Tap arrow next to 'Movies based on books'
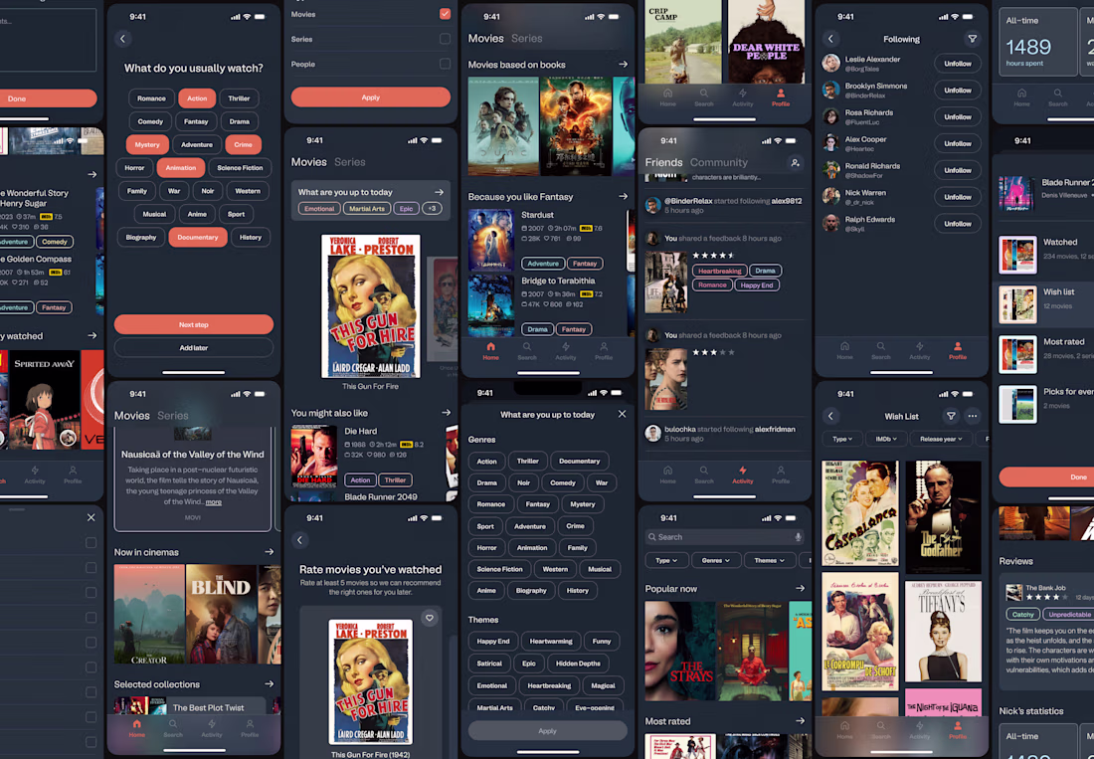1094x759 pixels. click(x=623, y=65)
